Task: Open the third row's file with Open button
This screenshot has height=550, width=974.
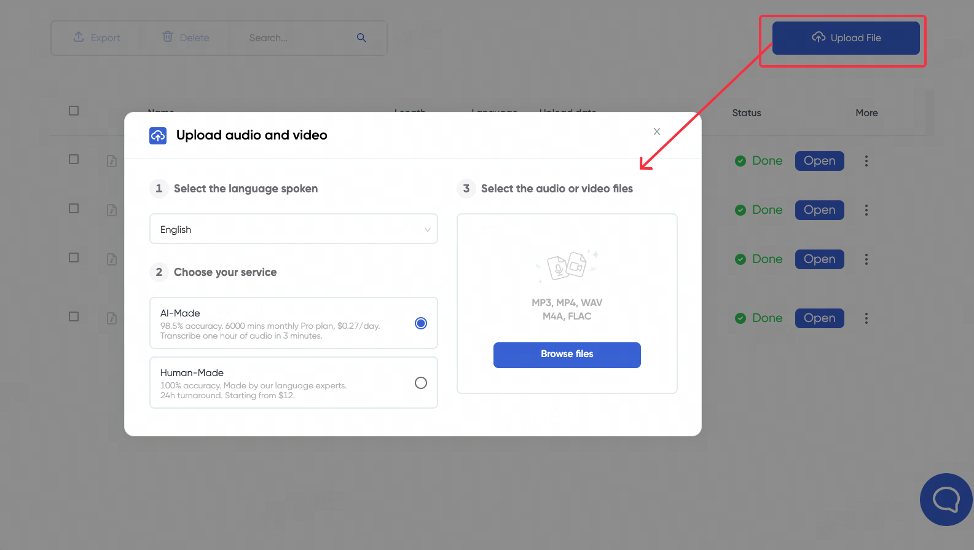Action: pyautogui.click(x=820, y=259)
